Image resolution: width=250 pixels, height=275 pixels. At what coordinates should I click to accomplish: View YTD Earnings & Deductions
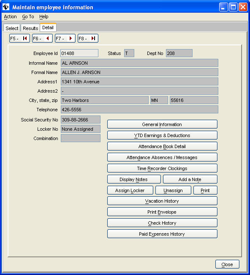[162, 135]
